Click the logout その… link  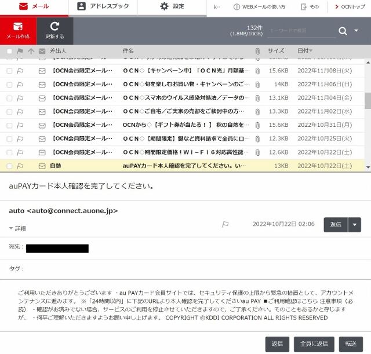(x=310, y=7)
